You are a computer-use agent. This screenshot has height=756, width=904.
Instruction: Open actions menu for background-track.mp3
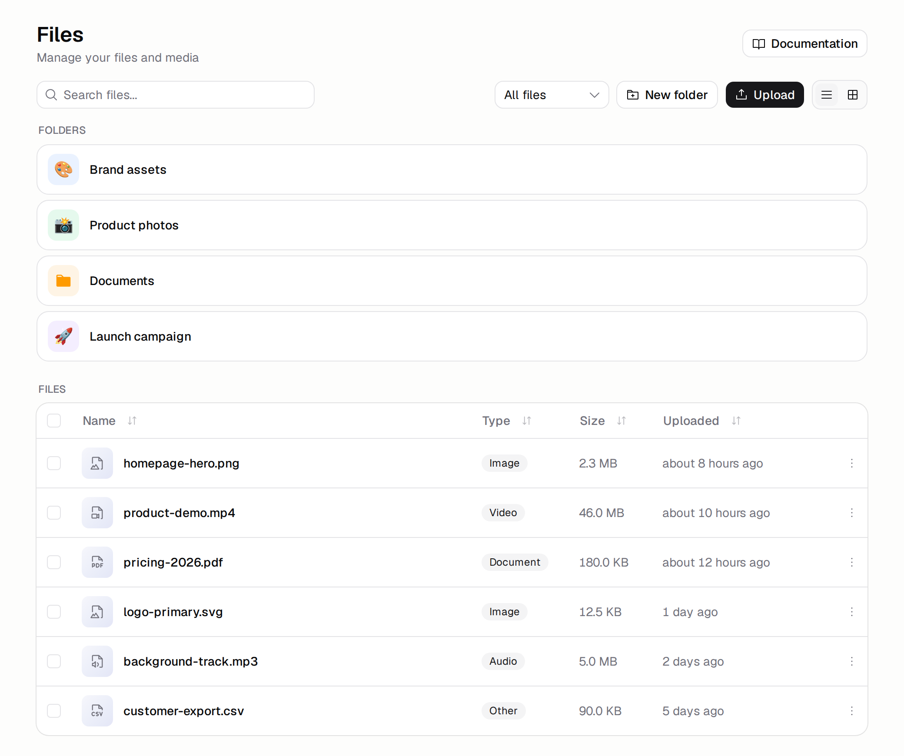pyautogui.click(x=852, y=661)
